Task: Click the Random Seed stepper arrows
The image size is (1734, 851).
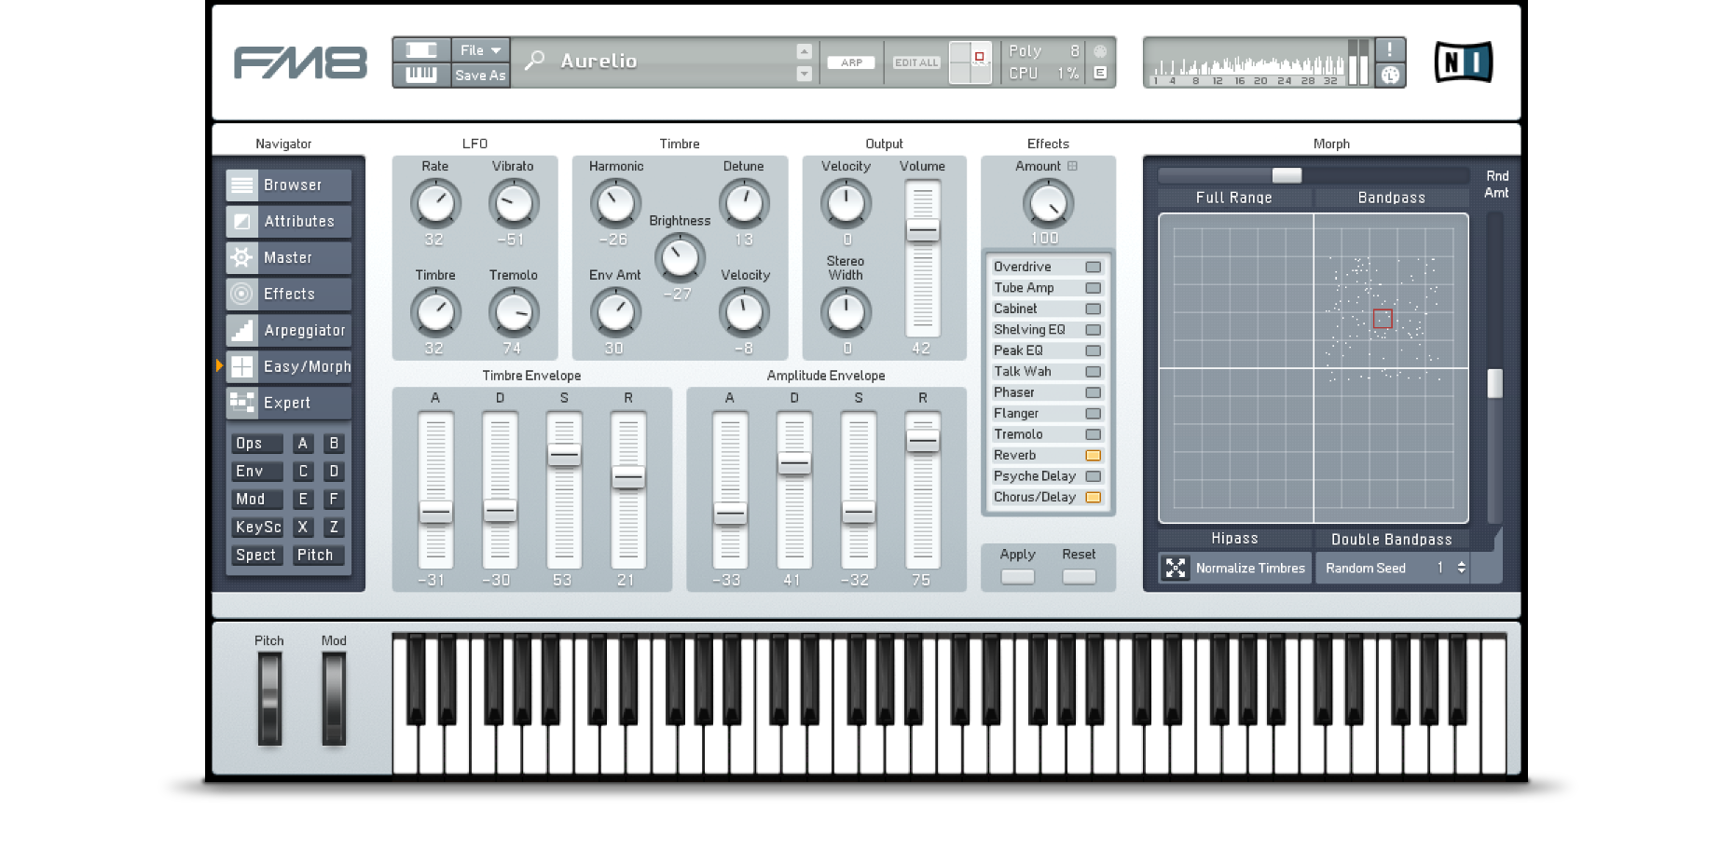Action: click(1461, 568)
